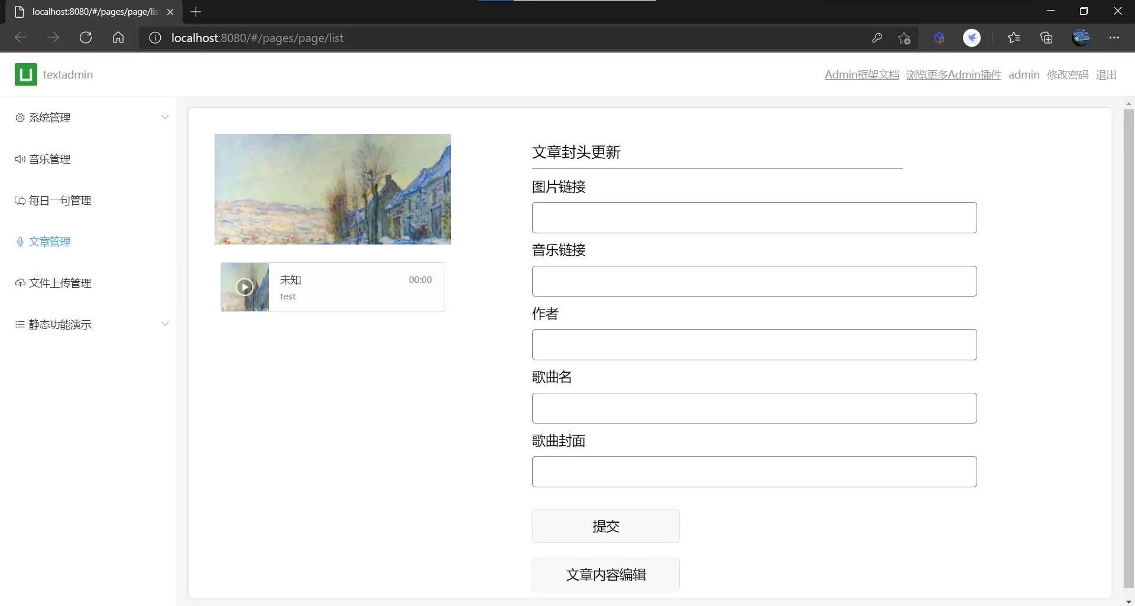
Task: Open the Admin框架文档 link
Action: pyautogui.click(x=862, y=74)
